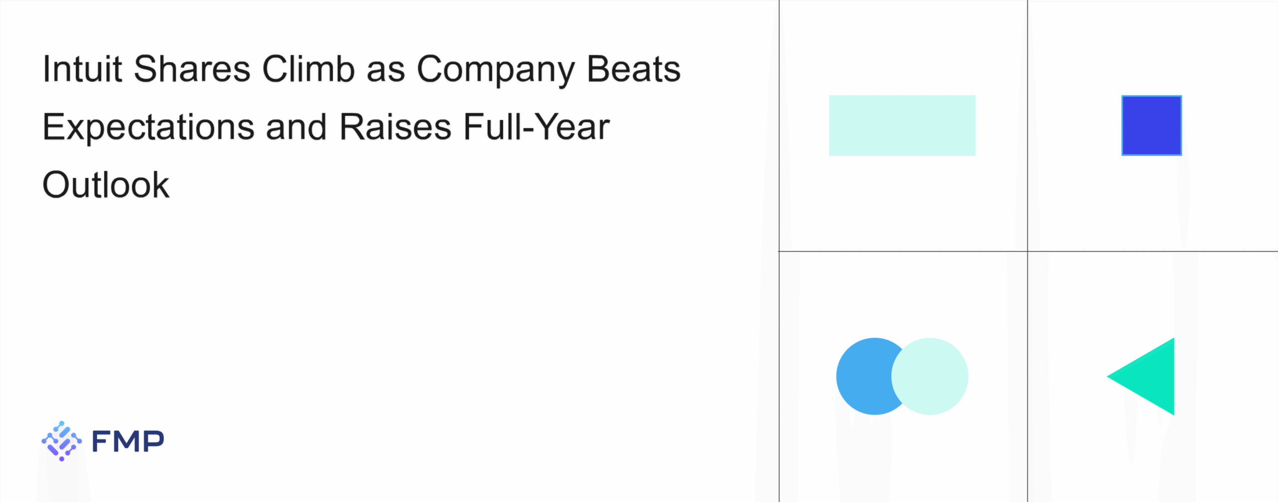
Task: Click the green left-pointing triangle
Action: point(1151,377)
